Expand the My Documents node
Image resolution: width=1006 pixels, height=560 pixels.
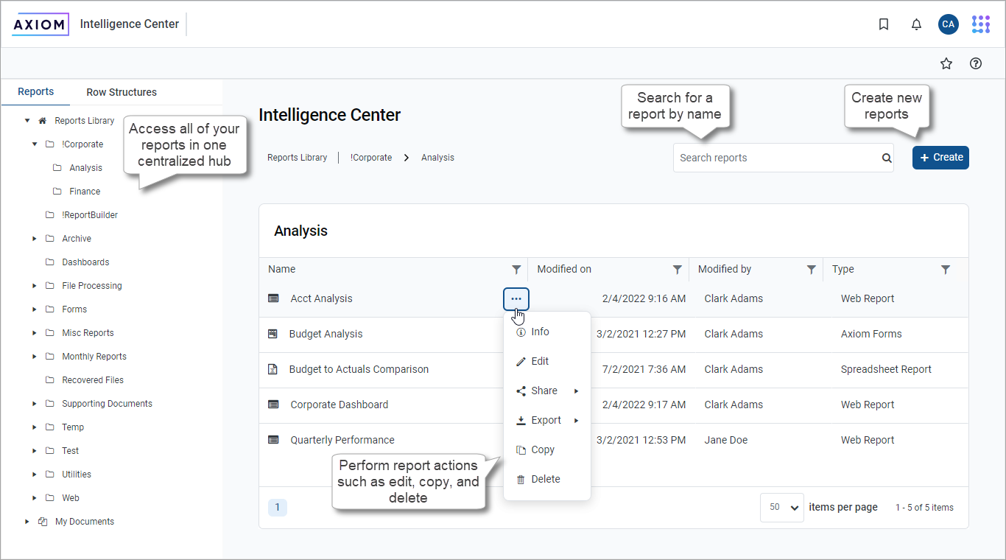(27, 522)
